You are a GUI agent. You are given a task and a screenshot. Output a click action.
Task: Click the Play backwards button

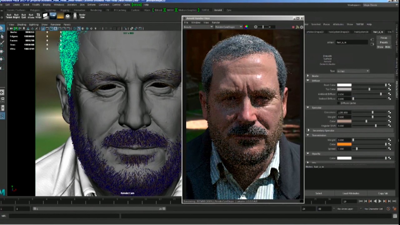coord(375,201)
